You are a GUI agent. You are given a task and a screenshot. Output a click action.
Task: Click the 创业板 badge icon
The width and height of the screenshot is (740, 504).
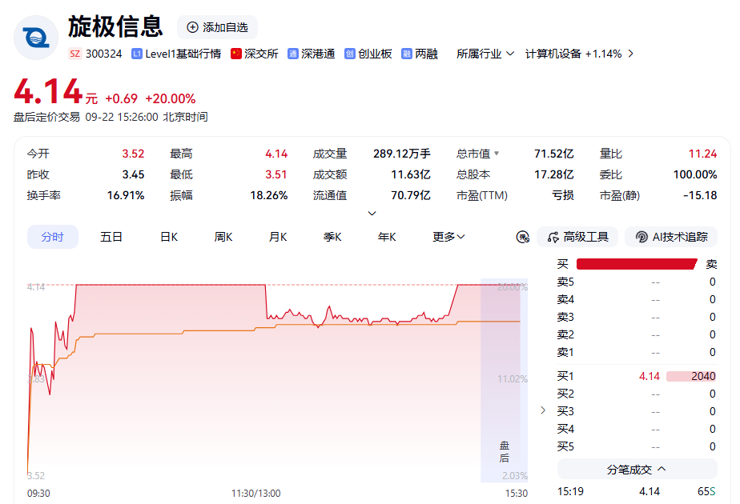click(x=350, y=54)
